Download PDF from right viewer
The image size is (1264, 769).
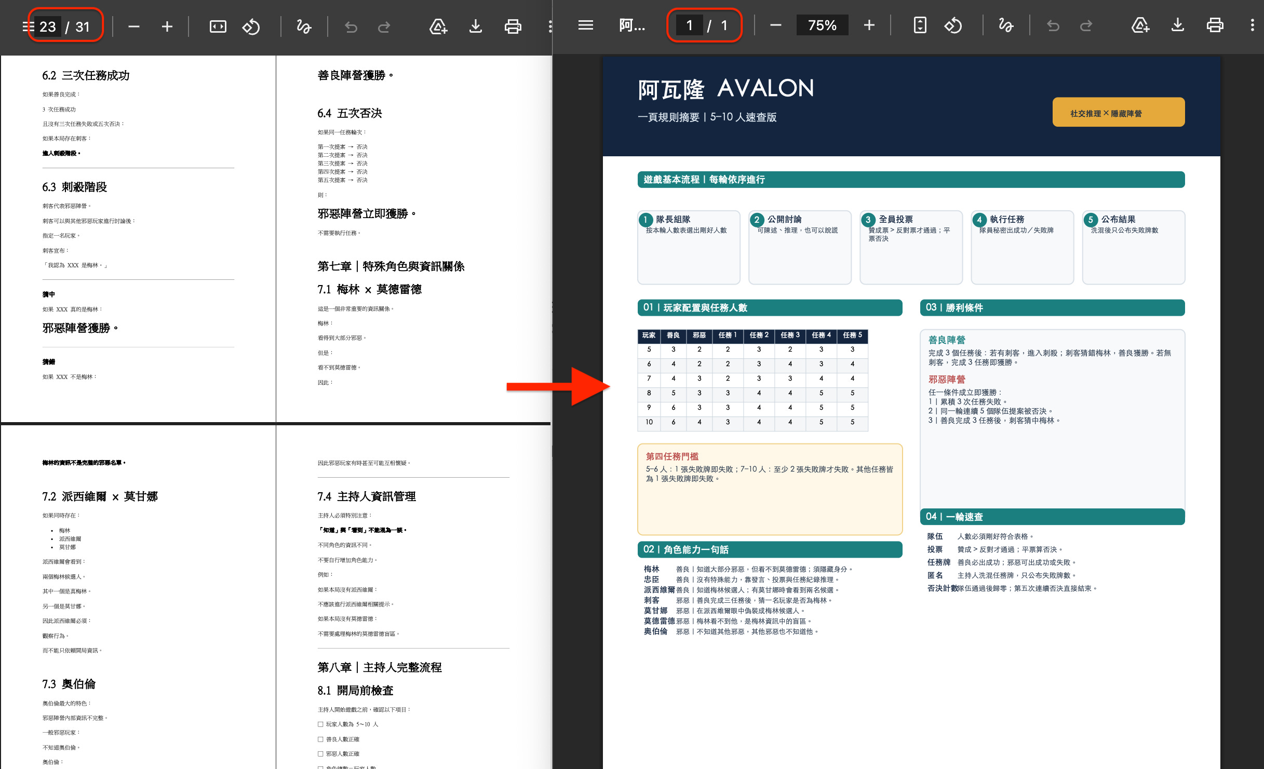coord(1177,25)
